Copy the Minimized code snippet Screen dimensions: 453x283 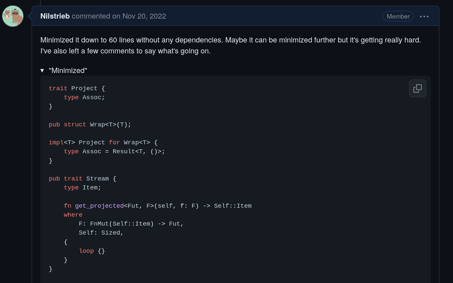pyautogui.click(x=417, y=88)
